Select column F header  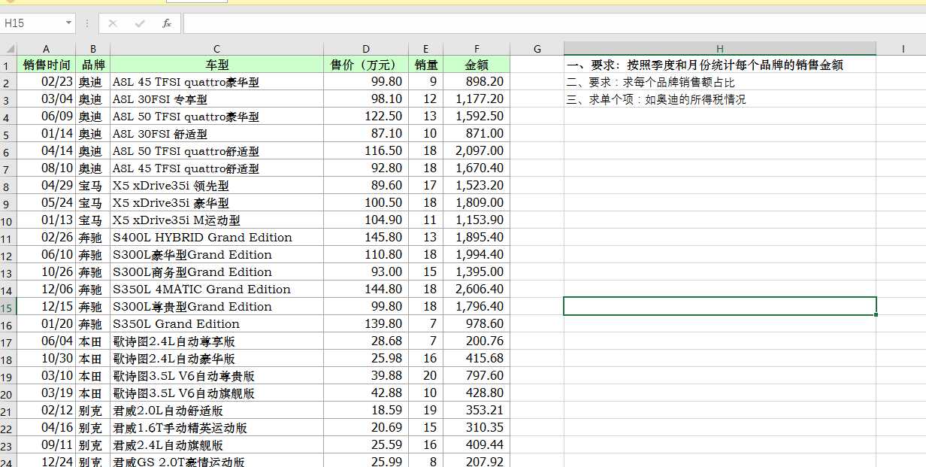coord(476,49)
